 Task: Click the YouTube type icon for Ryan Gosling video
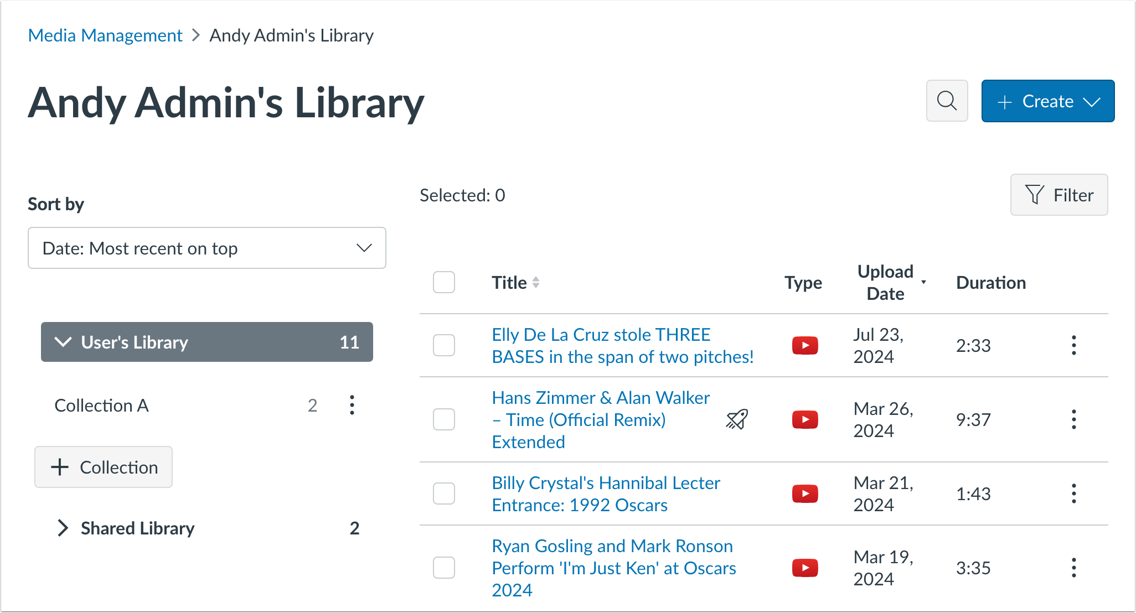coord(804,567)
